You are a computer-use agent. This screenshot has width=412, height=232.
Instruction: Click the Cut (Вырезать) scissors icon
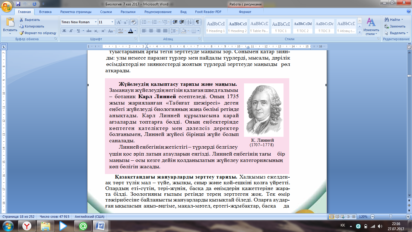[22, 20]
